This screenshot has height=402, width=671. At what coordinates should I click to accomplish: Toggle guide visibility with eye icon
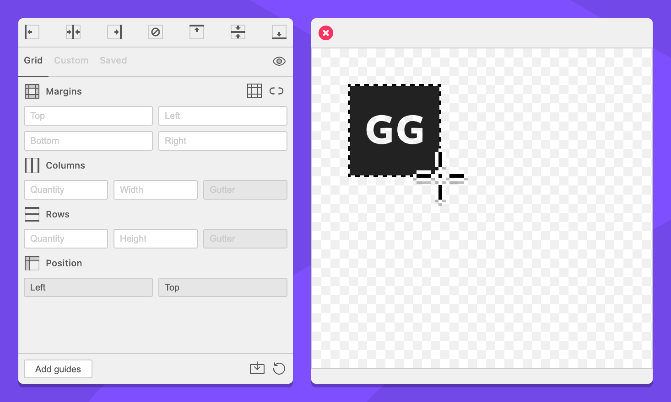tap(279, 61)
